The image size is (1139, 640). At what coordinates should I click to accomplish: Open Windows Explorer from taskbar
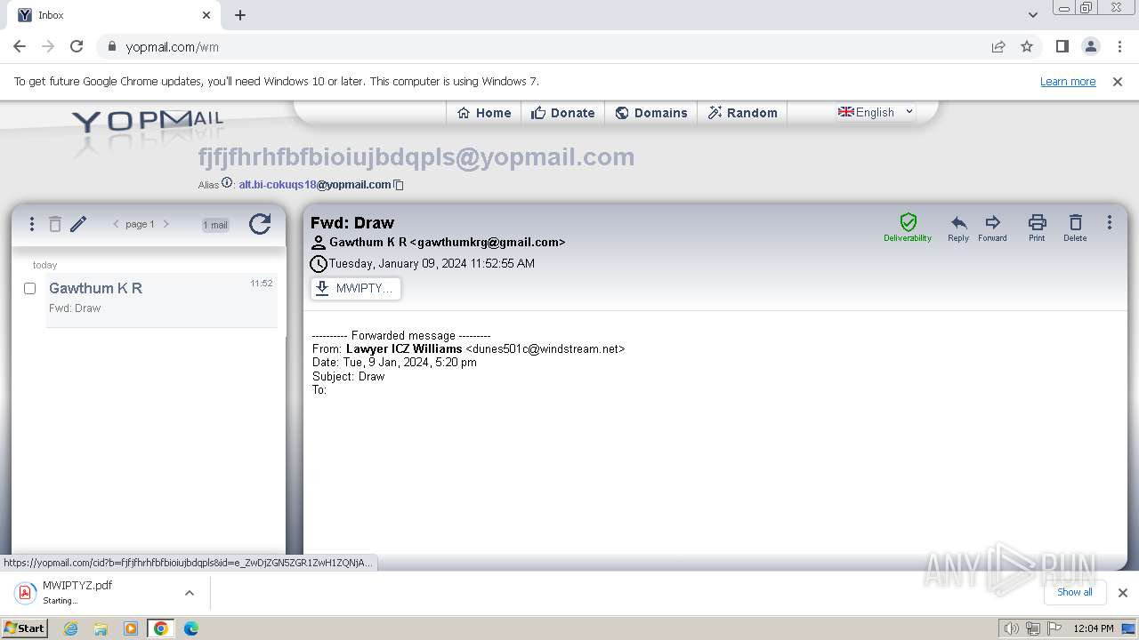[101, 628]
